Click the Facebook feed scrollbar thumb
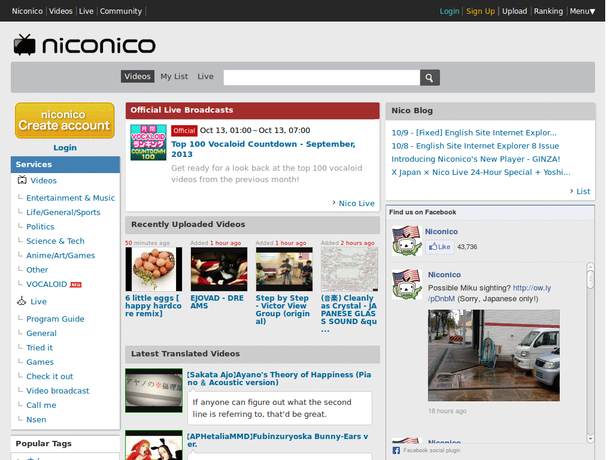The width and height of the screenshot is (613, 460). click(x=590, y=280)
